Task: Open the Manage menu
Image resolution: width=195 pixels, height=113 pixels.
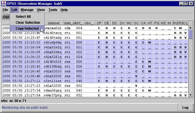Action: pyautogui.click(x=27, y=10)
